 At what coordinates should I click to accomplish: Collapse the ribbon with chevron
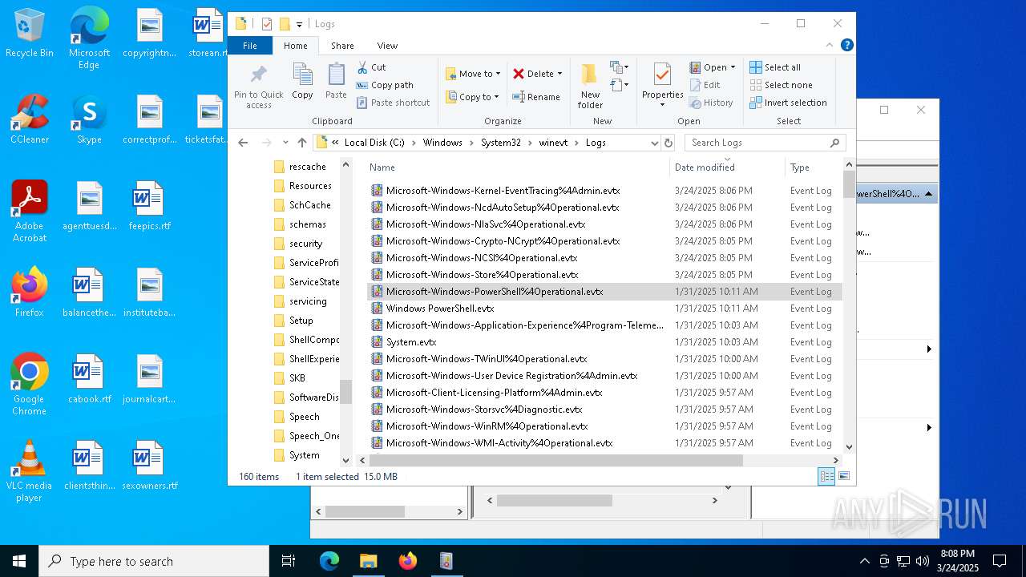click(830, 46)
